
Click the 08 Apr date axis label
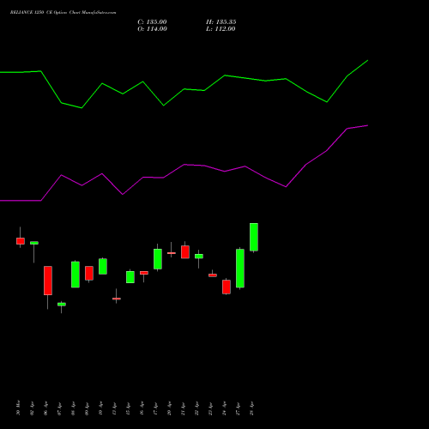click(x=73, y=408)
